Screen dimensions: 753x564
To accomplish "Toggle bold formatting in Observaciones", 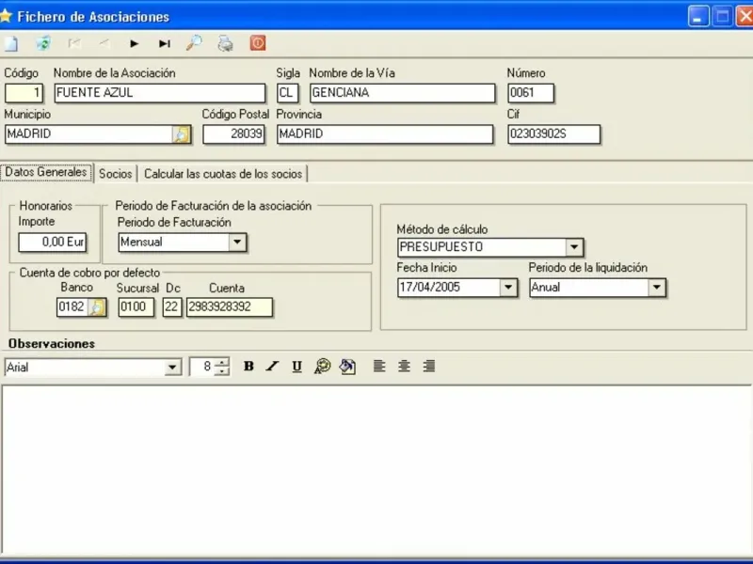I will [248, 367].
